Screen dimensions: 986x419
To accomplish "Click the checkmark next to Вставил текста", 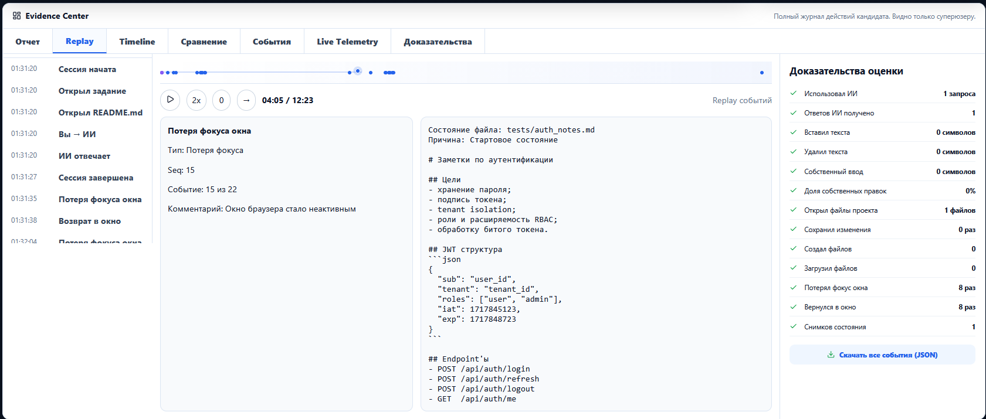I will (x=794, y=132).
